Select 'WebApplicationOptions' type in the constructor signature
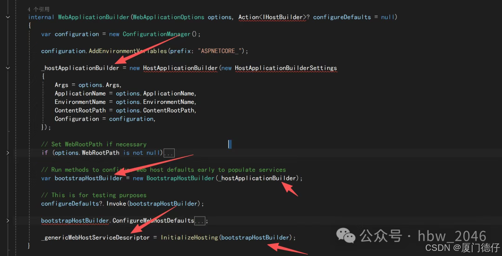Image resolution: width=502 pixels, height=256 pixels. tap(168, 17)
